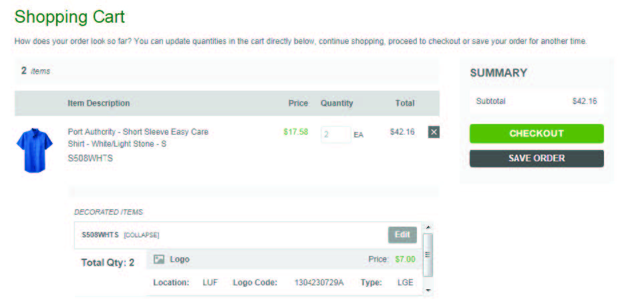Click the Logo Code 1304230729A value
Screen dimensions: 618x302
pos(319,283)
